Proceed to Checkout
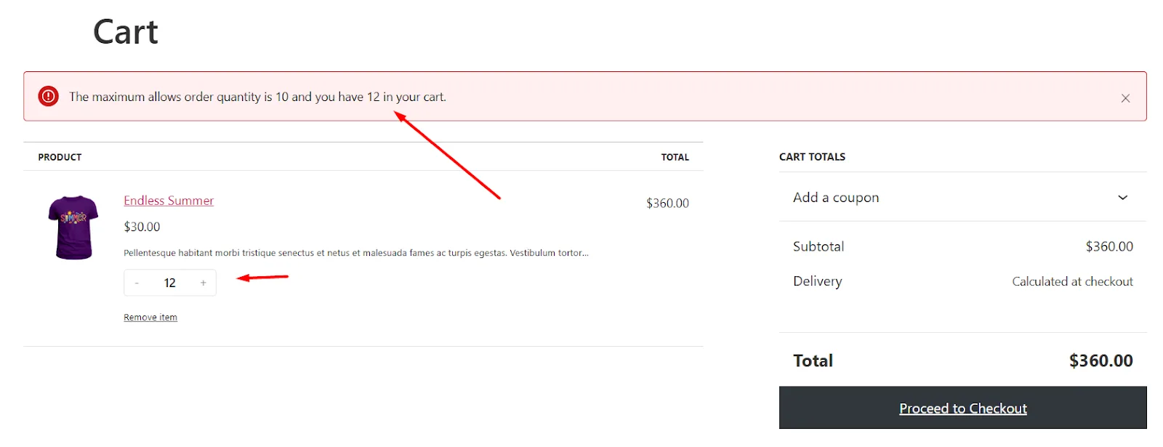The width and height of the screenshot is (1163, 447). 962,408
